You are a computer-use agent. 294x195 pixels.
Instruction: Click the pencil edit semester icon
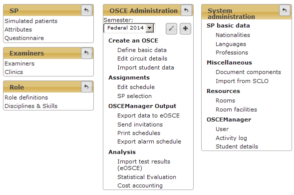[171, 28]
